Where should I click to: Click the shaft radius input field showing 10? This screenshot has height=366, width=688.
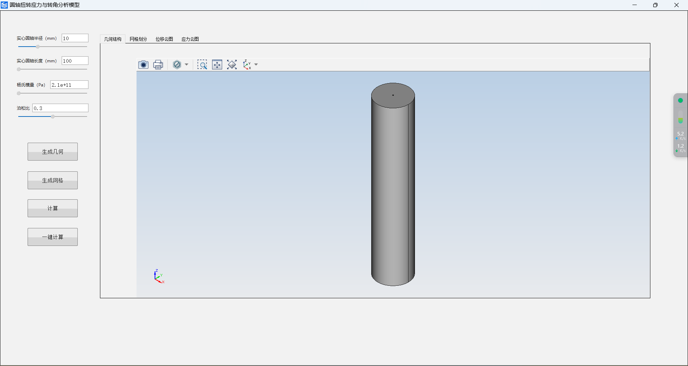[75, 38]
